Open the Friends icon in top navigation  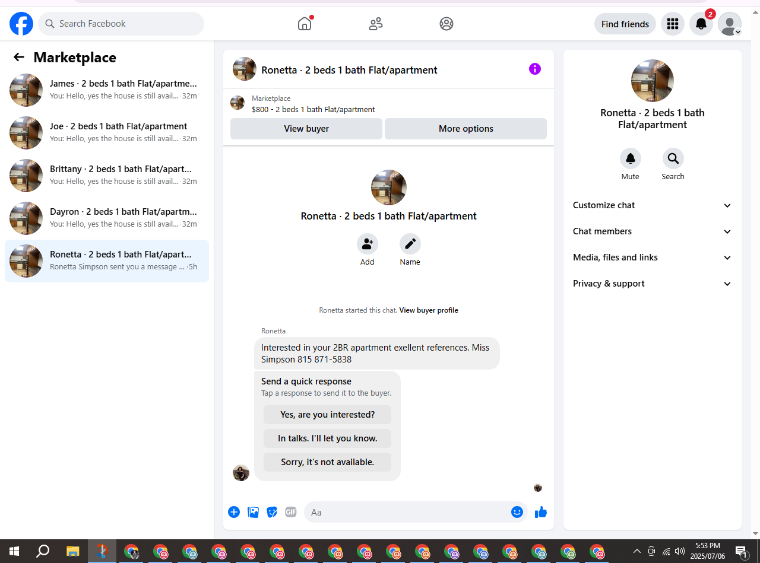pos(376,24)
